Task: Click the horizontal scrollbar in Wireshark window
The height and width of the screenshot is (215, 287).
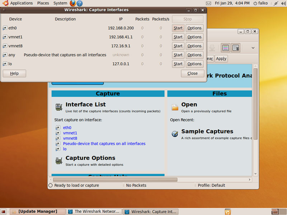Action: coord(115,180)
